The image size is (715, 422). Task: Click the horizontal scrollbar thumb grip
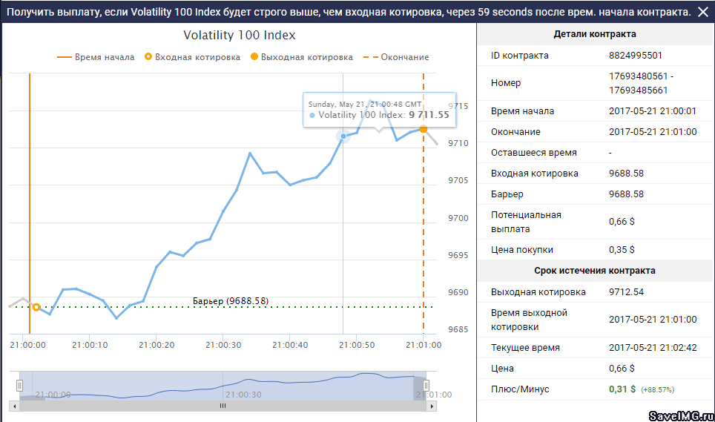pos(222,406)
